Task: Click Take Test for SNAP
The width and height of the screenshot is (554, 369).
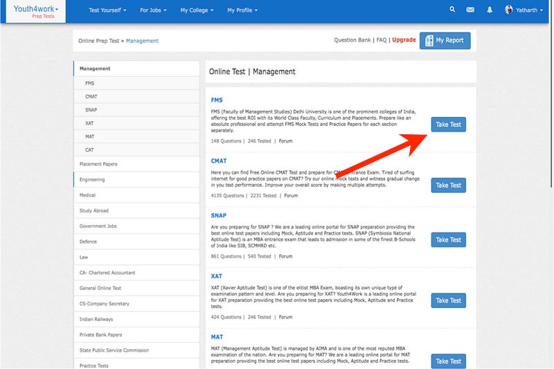Action: click(448, 240)
